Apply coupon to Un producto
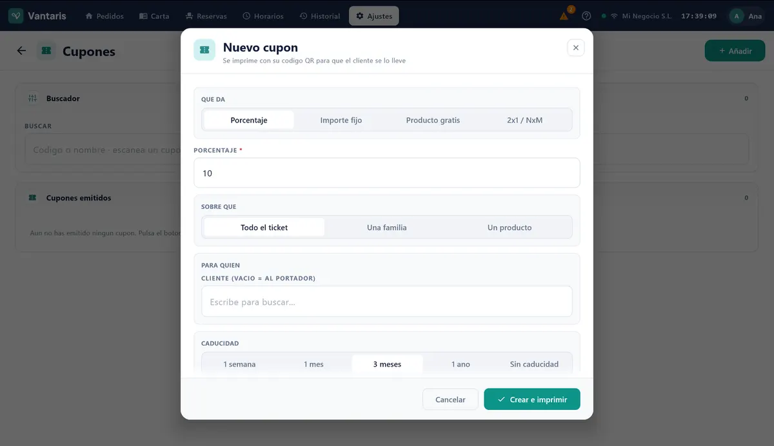Screen dimensions: 774x446 (x=510, y=228)
